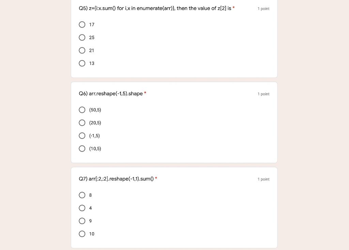The image size is (349, 250).
Task: Pick answer 9 for Q7
Action: click(82, 221)
